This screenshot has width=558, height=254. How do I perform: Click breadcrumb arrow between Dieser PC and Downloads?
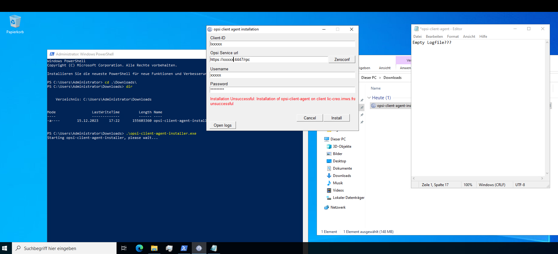(380, 78)
